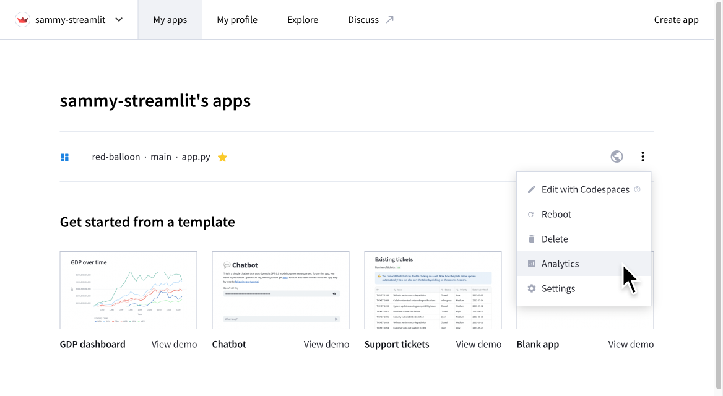The width and height of the screenshot is (723, 396).
Task: Click the reboot refresh icon in the menu
Action: click(x=532, y=214)
